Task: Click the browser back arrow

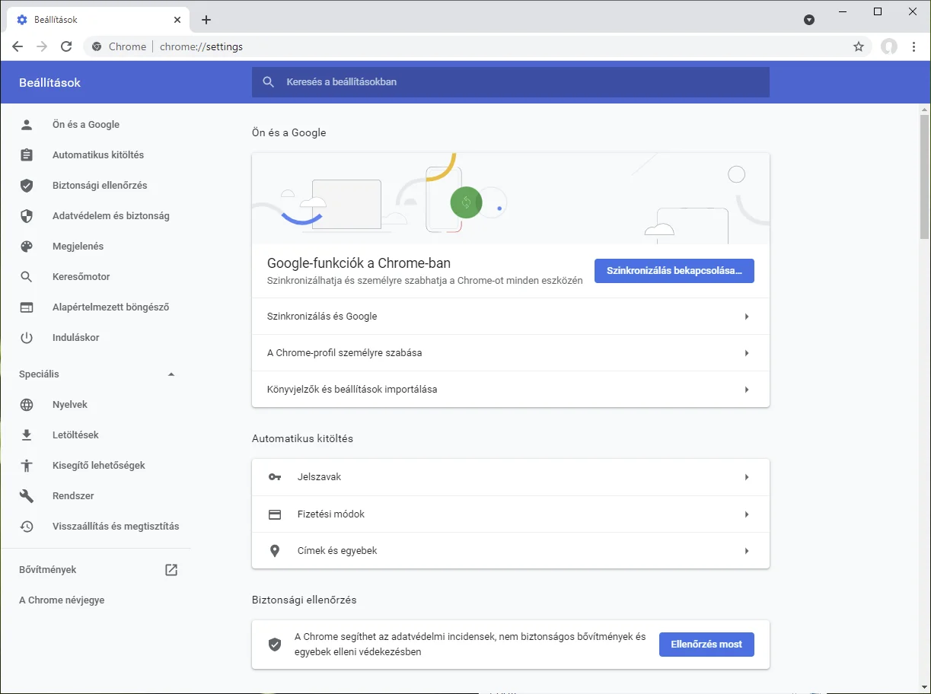Action: (18, 46)
